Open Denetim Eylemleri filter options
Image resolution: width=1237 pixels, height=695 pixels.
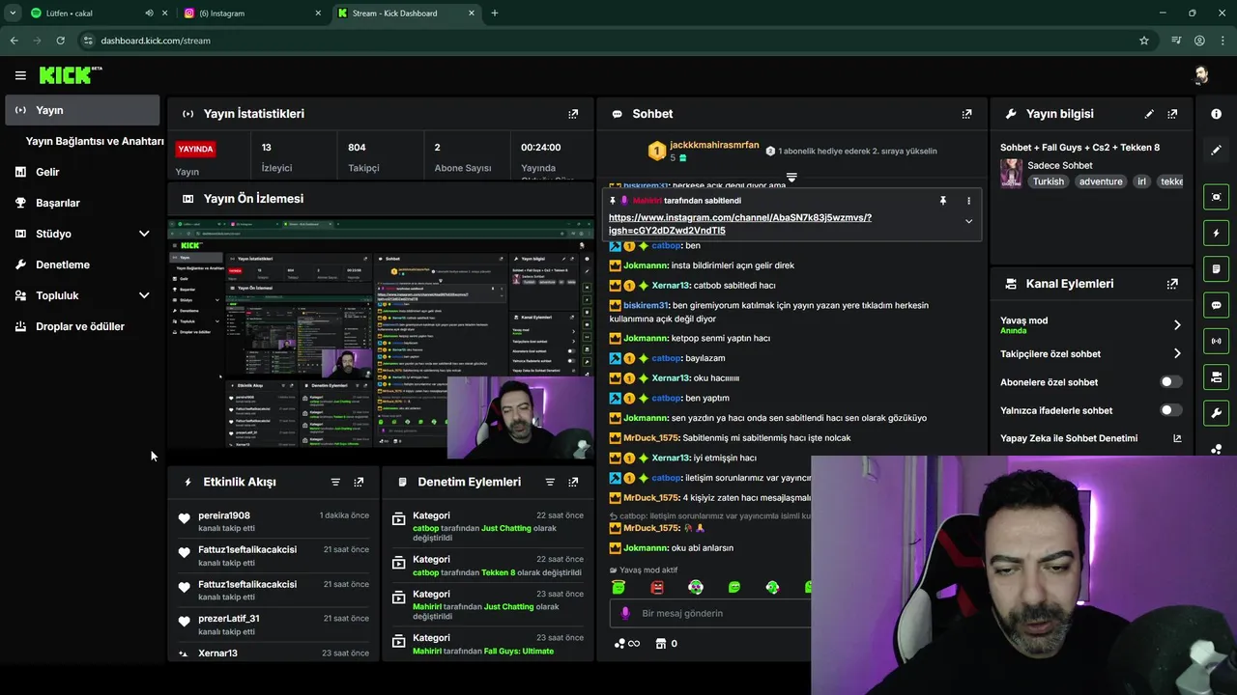(x=550, y=482)
